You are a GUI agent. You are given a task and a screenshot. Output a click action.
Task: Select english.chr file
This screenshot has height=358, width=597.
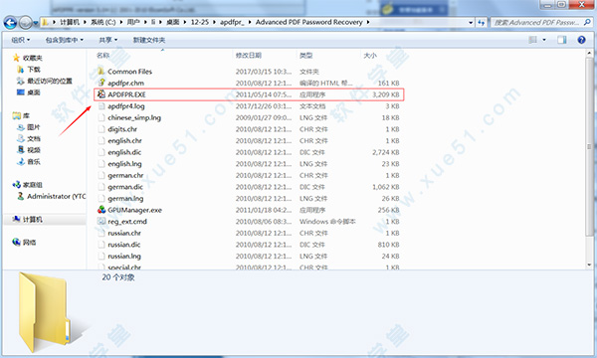coord(125,140)
